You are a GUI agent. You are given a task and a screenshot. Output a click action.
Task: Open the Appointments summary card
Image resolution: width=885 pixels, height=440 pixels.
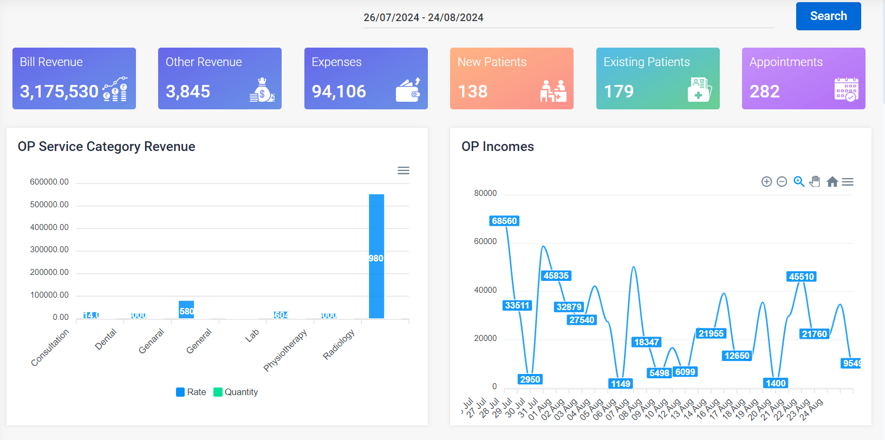[803, 78]
